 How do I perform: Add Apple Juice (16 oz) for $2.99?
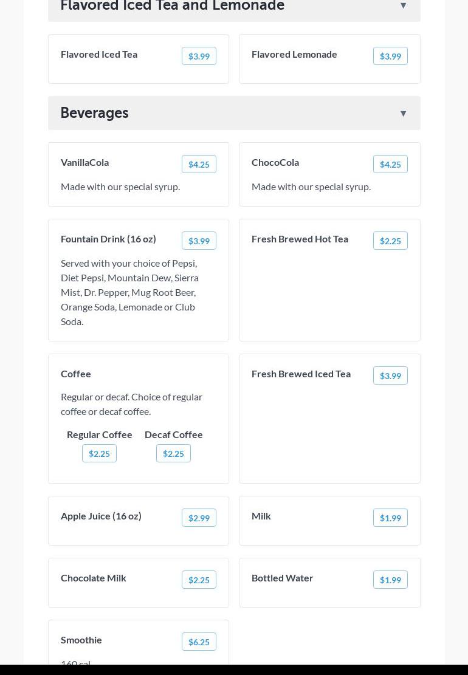[199, 518]
